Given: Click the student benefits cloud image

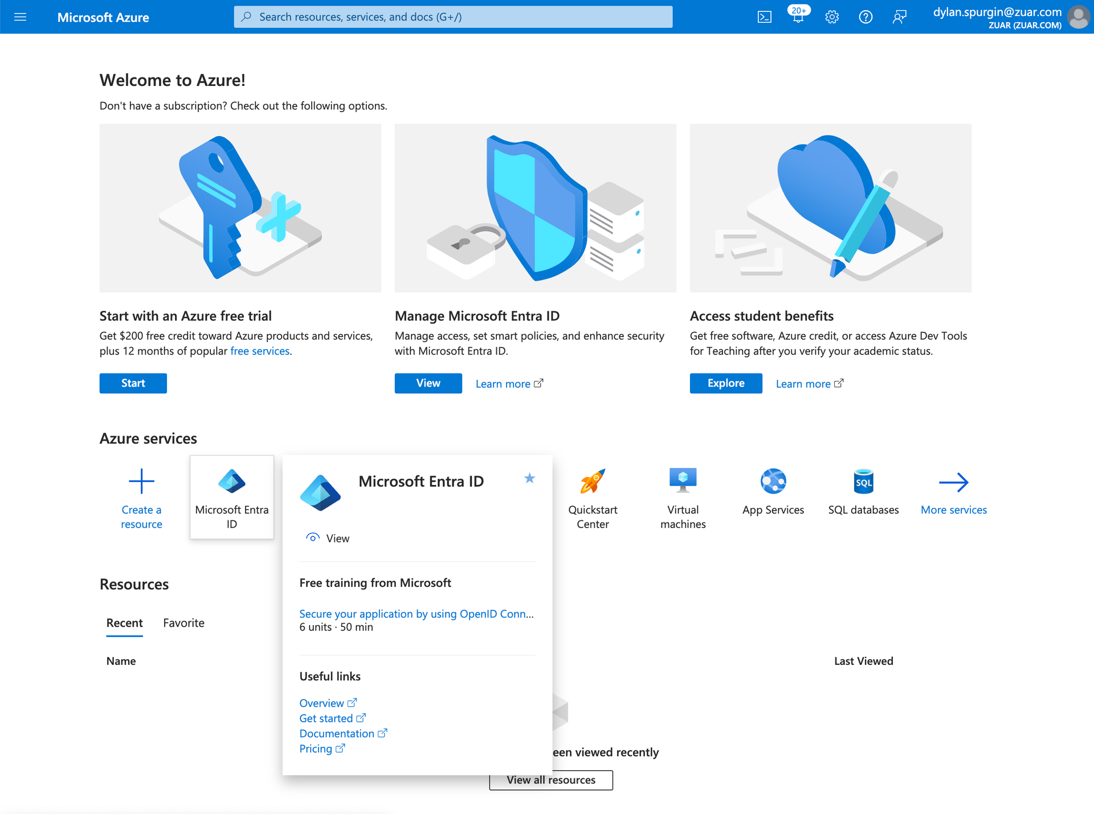Looking at the screenshot, I should 831,208.
